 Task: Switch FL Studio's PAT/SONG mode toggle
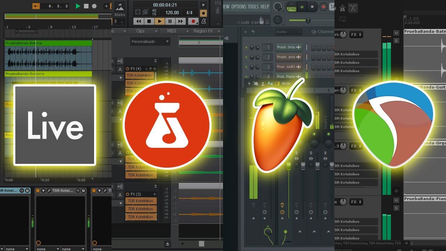click(291, 6)
